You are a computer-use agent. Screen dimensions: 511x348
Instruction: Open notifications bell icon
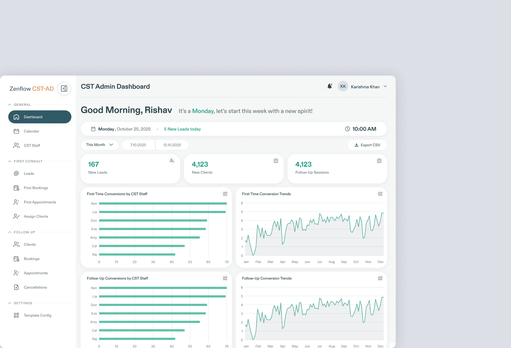tap(330, 86)
